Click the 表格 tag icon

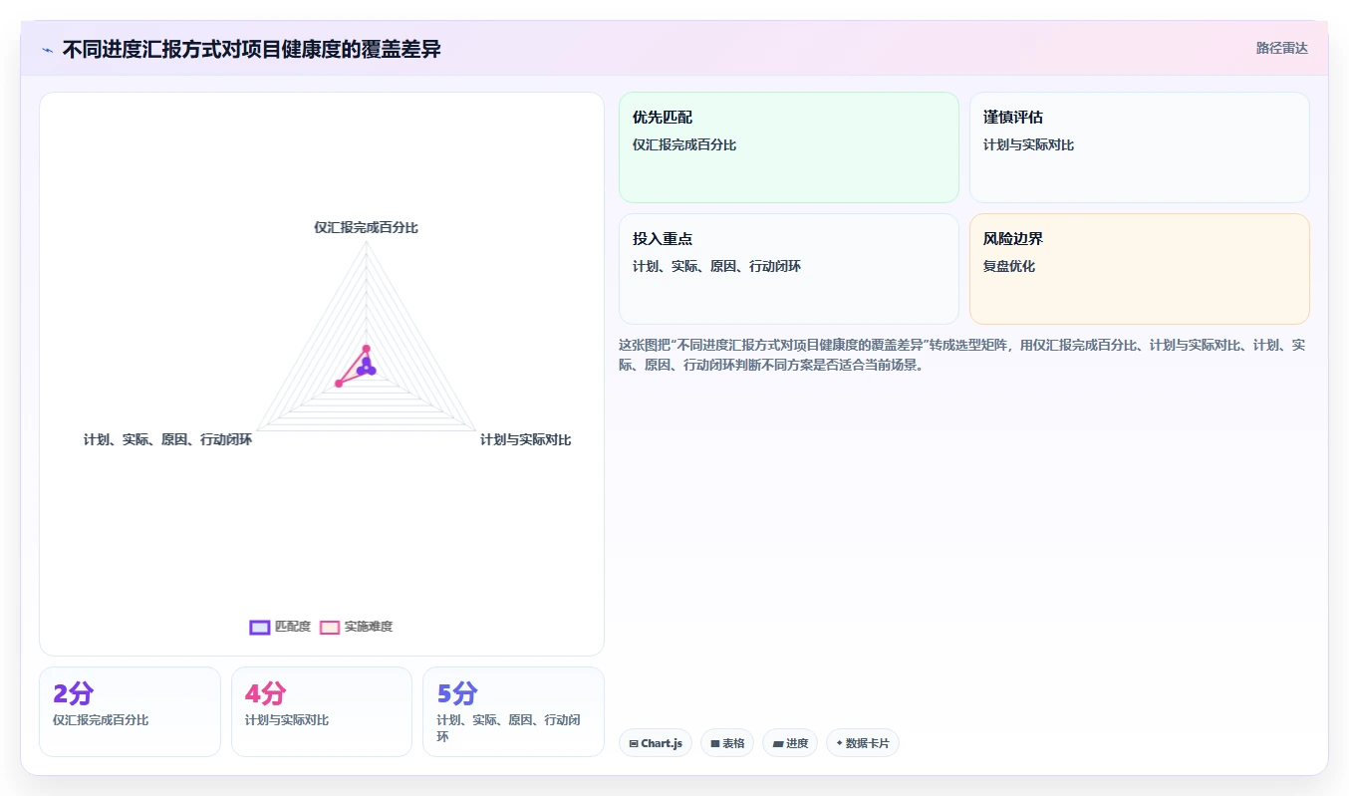715,743
